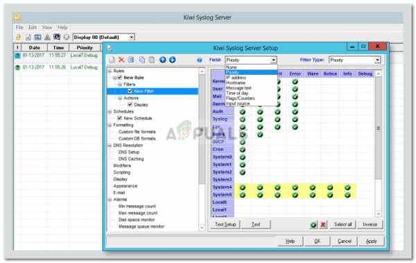Click the padlock icon in main toolbar
The image size is (416, 263).
pyautogui.click(x=18, y=37)
